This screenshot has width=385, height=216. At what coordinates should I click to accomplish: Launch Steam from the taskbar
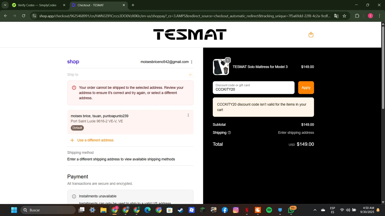(181, 210)
